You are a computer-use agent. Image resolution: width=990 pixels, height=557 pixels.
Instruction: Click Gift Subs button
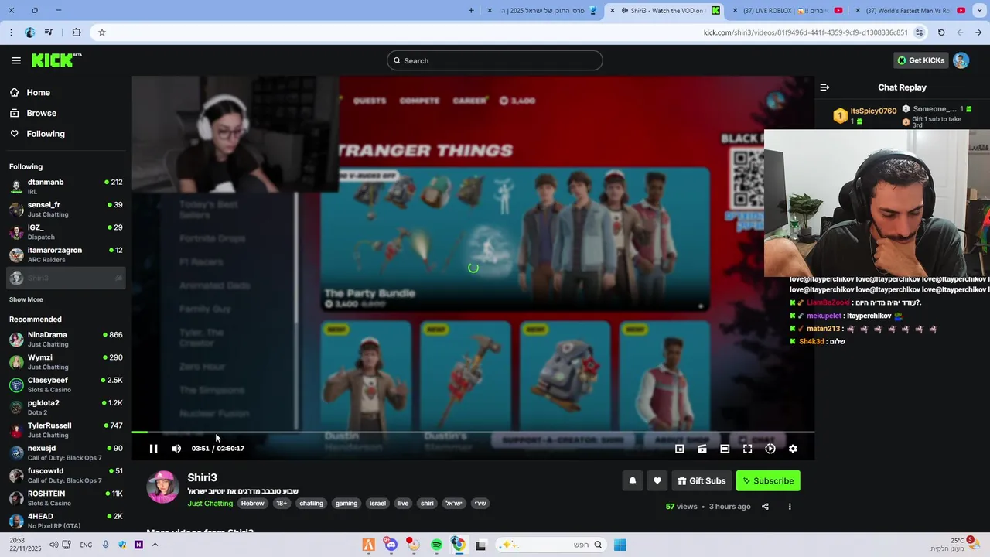click(702, 480)
